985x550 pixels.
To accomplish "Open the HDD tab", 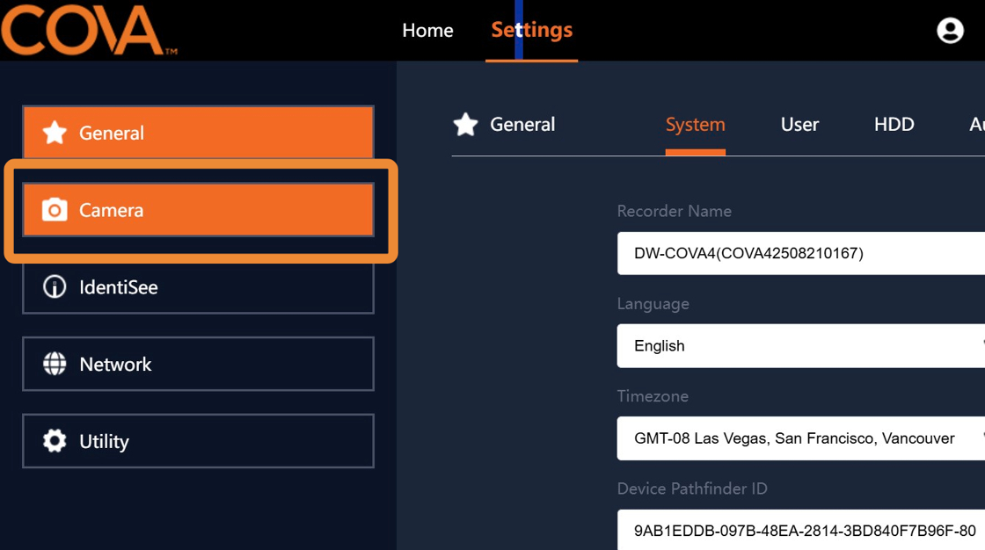I will (x=894, y=124).
